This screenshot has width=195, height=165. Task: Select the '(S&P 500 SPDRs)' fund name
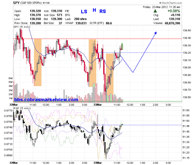click(31, 3)
